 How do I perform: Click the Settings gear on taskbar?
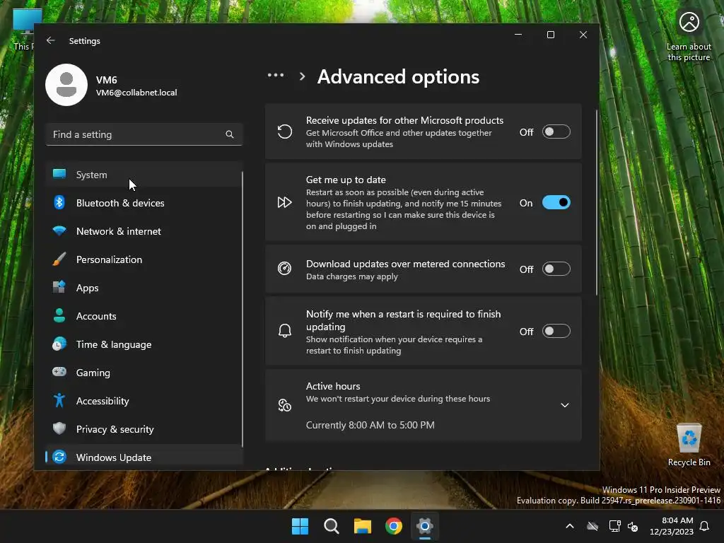coord(425,526)
